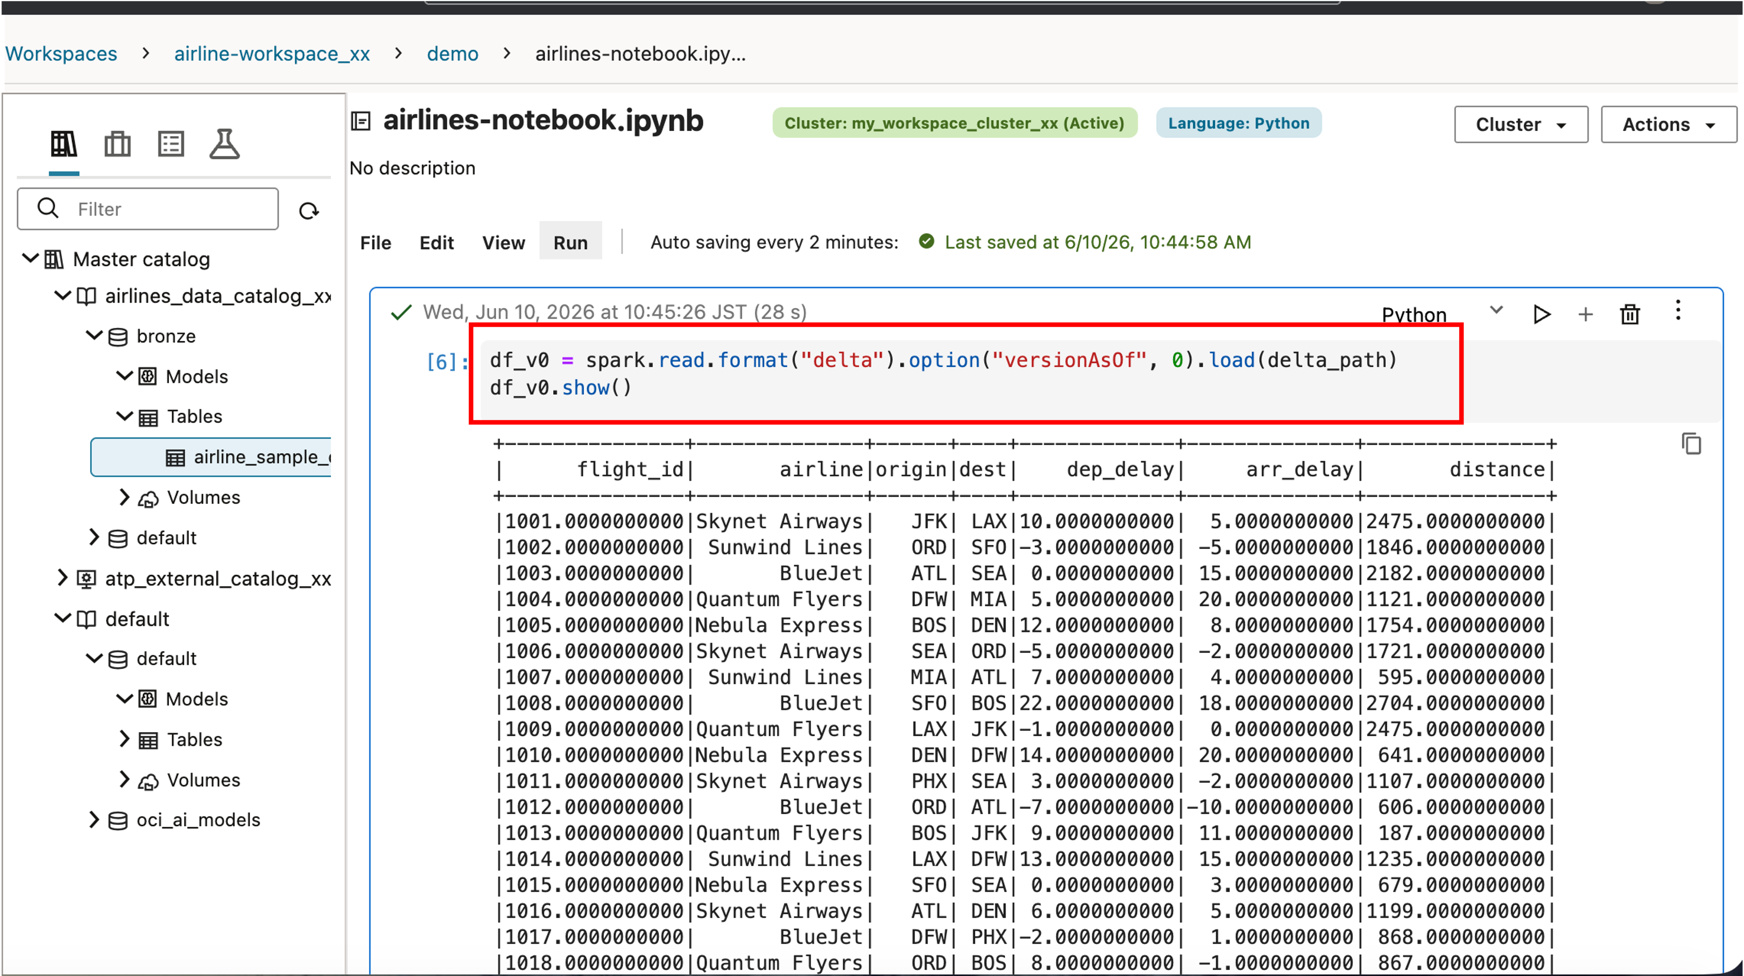Click the bronze schema database icon
The width and height of the screenshot is (1744, 976).
point(118,336)
